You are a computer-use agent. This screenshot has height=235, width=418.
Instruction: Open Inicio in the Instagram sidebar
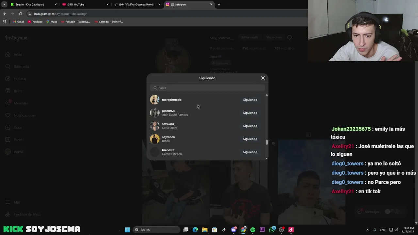click(x=14, y=55)
